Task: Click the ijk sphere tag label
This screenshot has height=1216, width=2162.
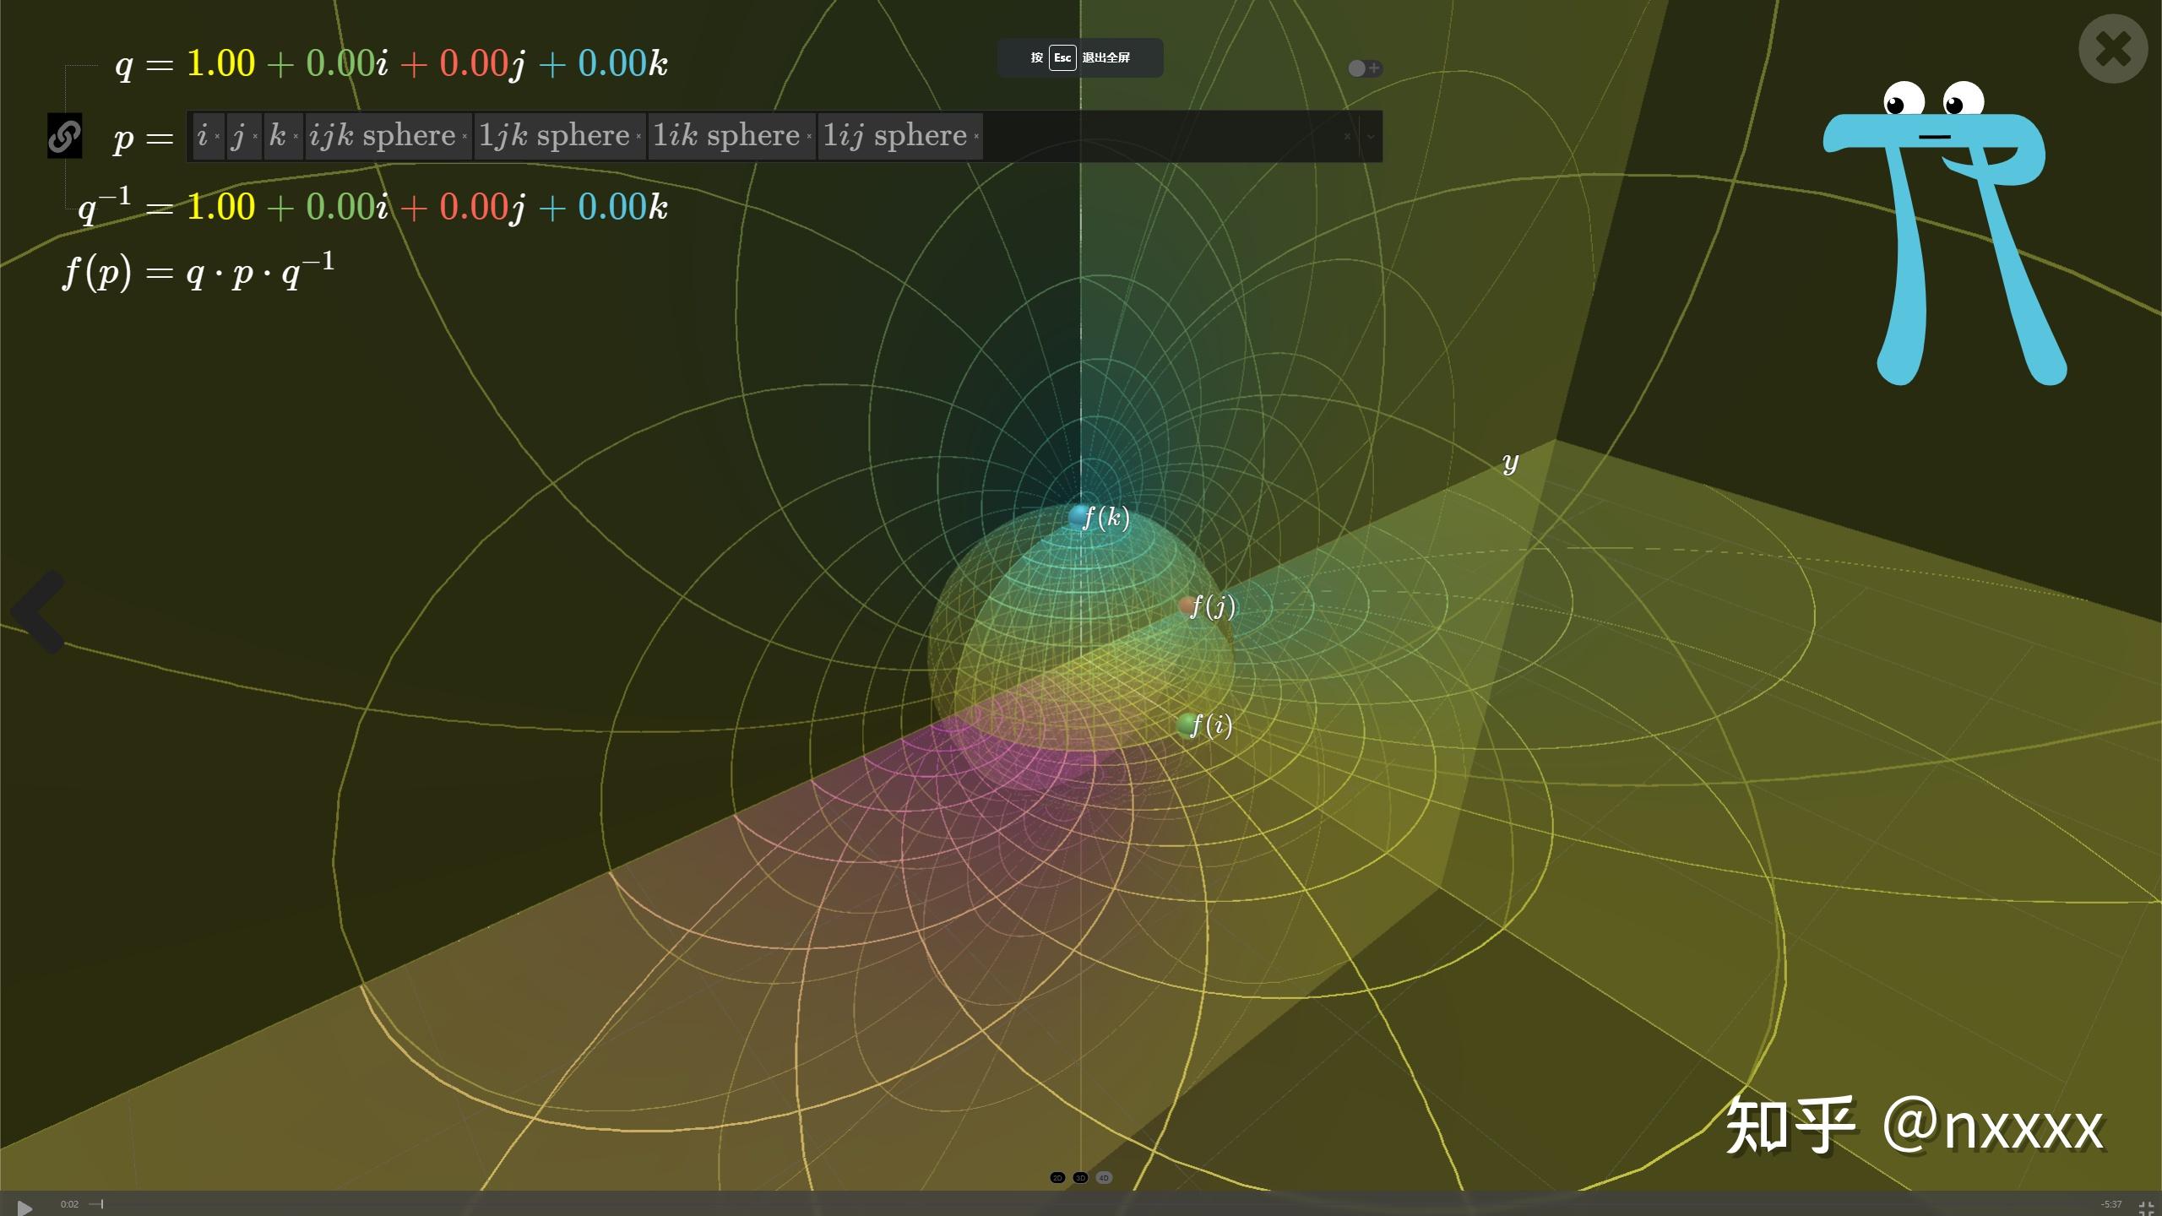Action: [383, 136]
